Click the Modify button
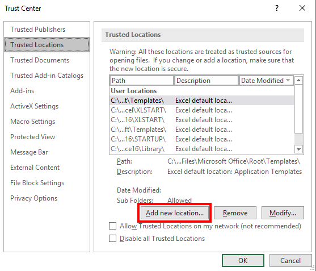Viewport: 316px width, 271px height. [x=283, y=213]
